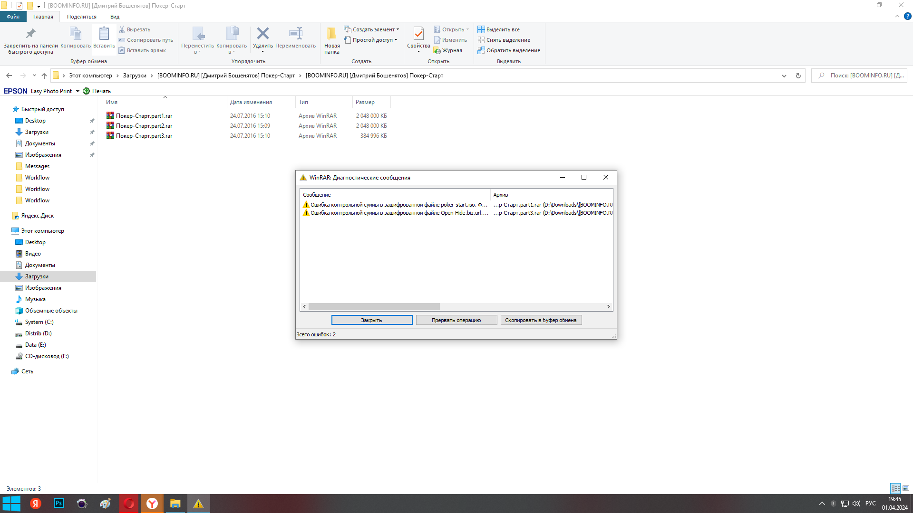The image size is (913, 513).
Task: Click Прервать операцию button
Action: [x=456, y=320]
